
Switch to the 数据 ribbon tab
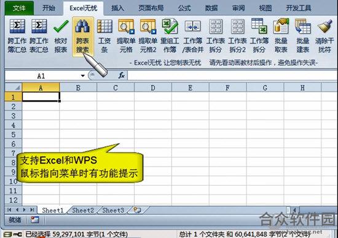pyautogui.click(x=211, y=8)
